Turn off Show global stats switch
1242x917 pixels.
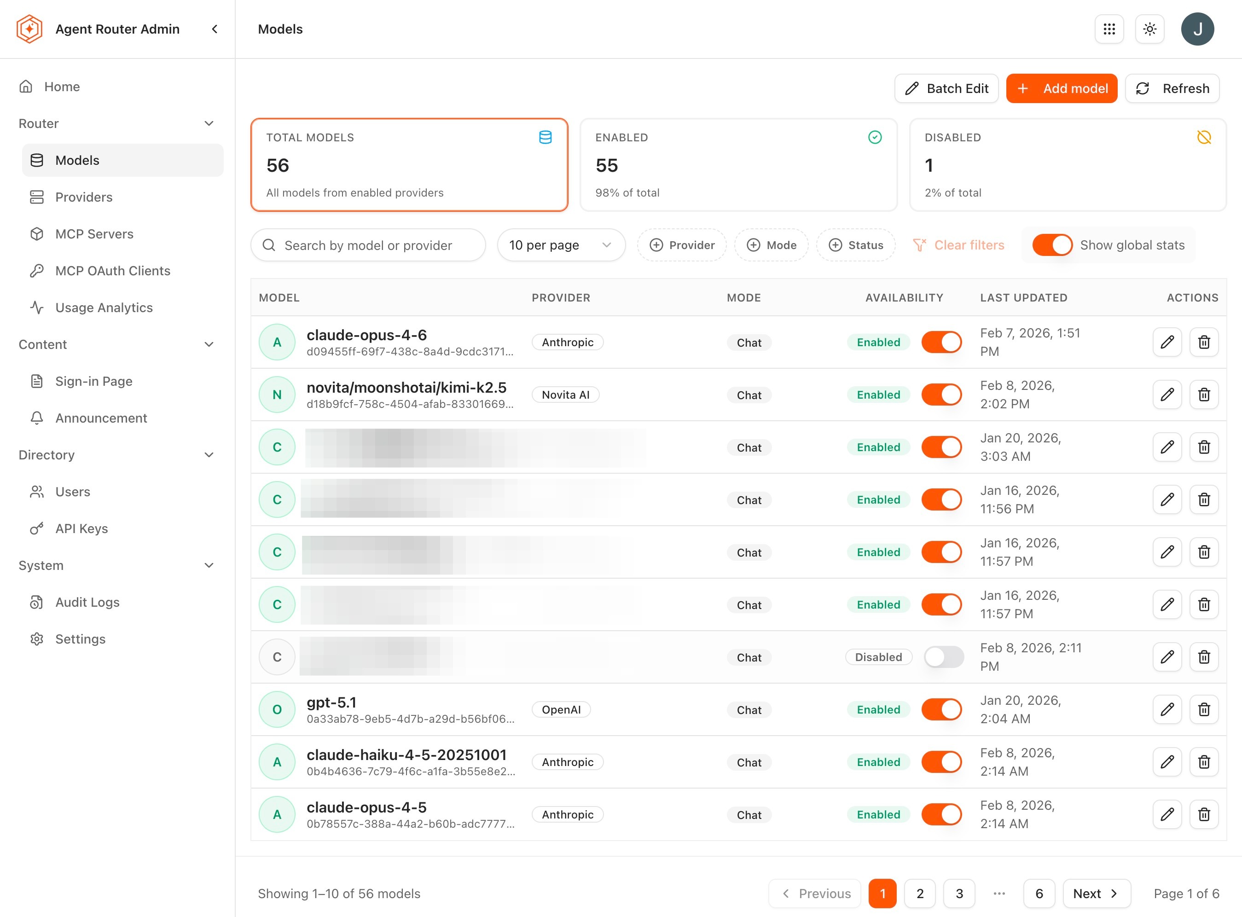(1052, 245)
